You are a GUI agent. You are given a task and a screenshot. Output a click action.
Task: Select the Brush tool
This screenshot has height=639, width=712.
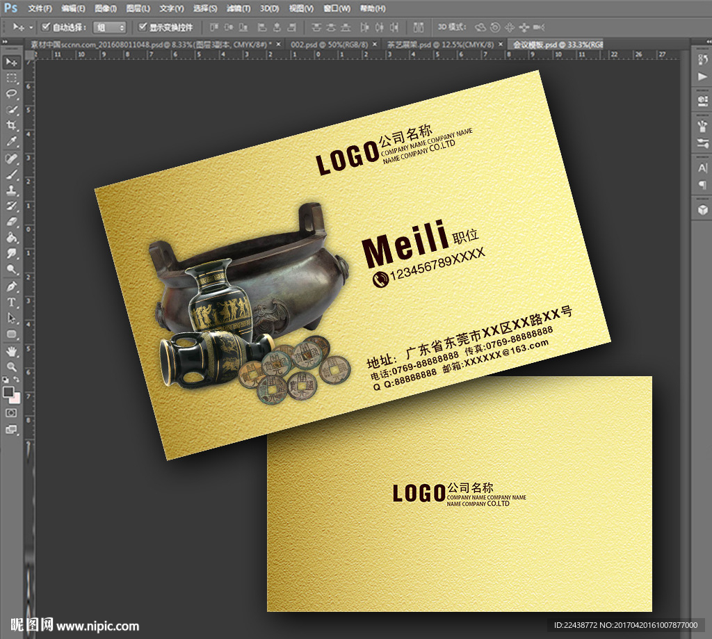(x=11, y=175)
